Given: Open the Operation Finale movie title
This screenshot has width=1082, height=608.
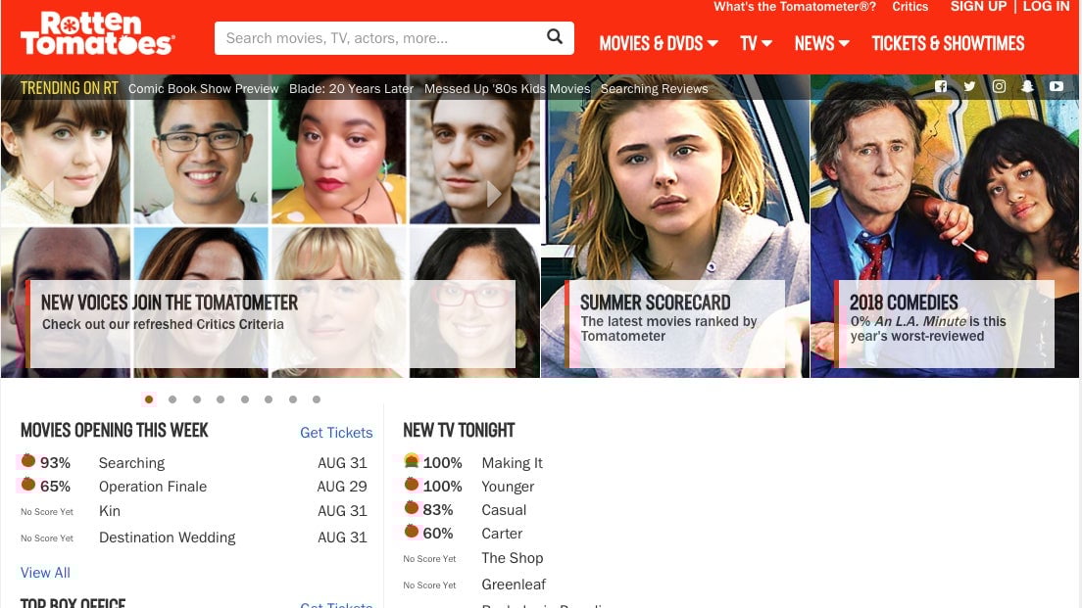Looking at the screenshot, I should pyautogui.click(x=153, y=487).
